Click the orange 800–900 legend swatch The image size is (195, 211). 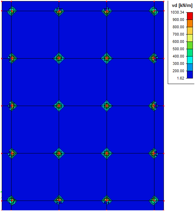[190, 23]
